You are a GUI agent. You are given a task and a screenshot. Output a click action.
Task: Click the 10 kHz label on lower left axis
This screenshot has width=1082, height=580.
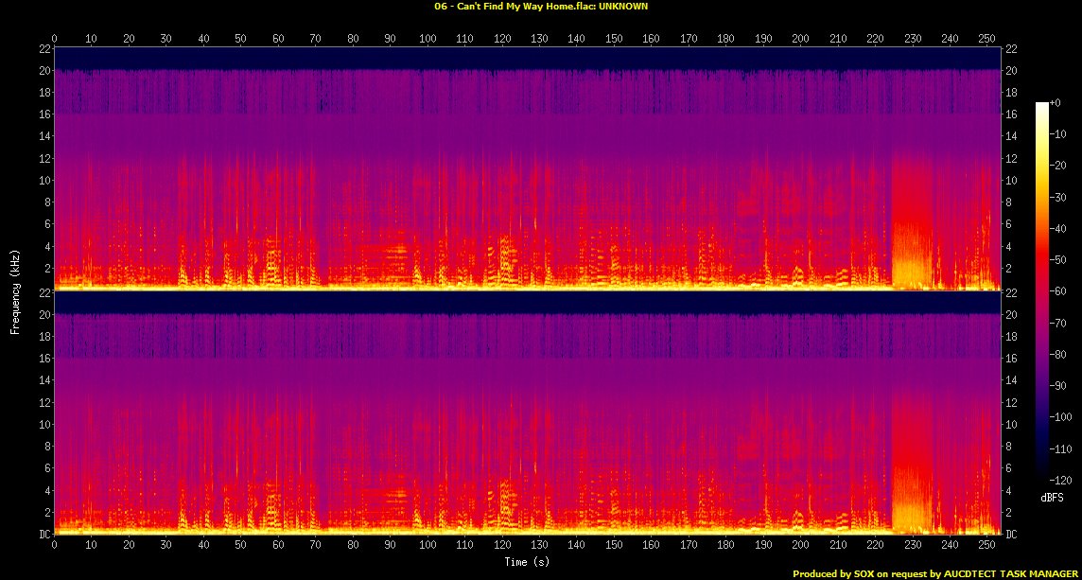pos(44,425)
